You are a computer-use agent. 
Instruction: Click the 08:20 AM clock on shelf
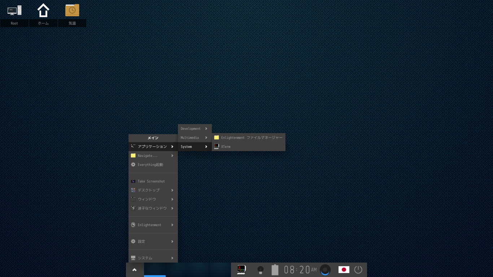tap(300, 270)
